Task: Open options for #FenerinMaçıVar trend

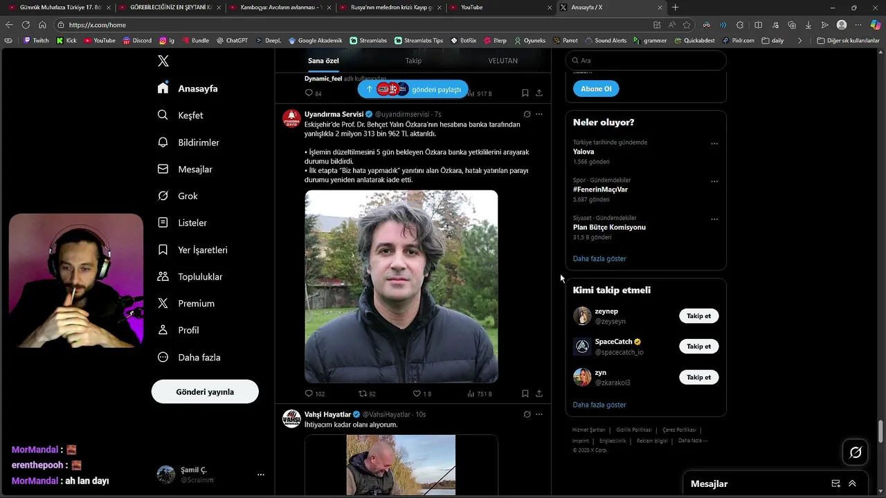Action: tap(714, 182)
